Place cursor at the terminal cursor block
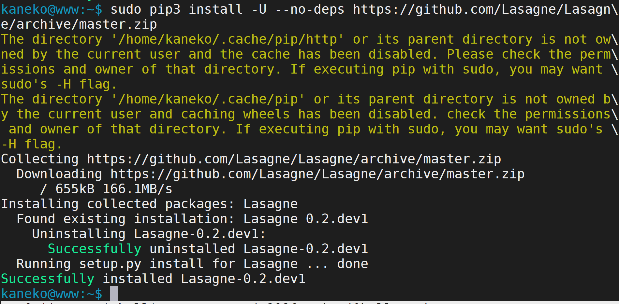The width and height of the screenshot is (619, 304). click(x=114, y=294)
